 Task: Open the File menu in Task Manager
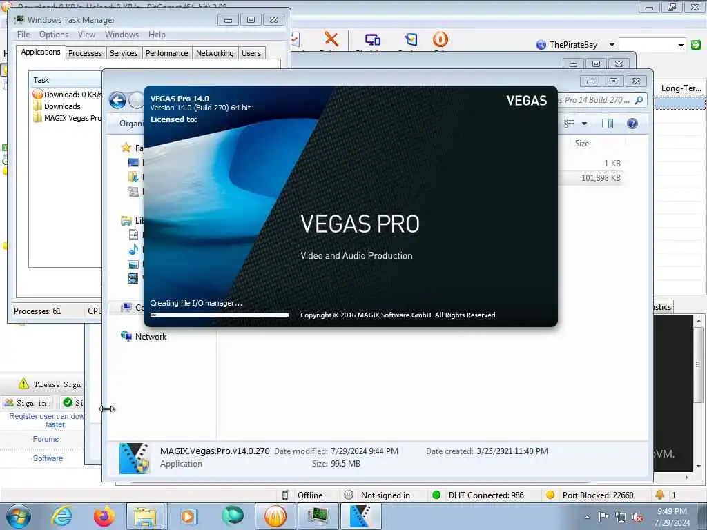[x=23, y=35]
